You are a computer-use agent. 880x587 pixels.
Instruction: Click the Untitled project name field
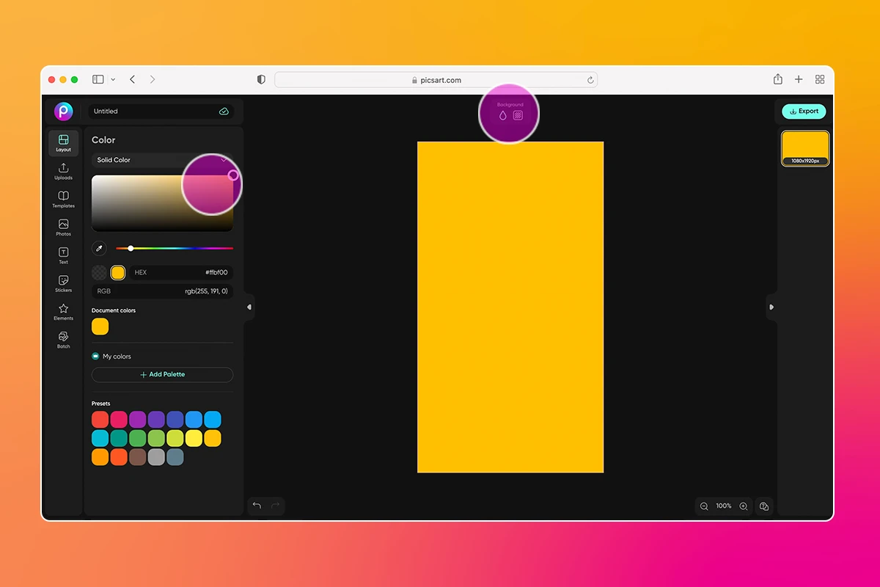[x=147, y=111]
